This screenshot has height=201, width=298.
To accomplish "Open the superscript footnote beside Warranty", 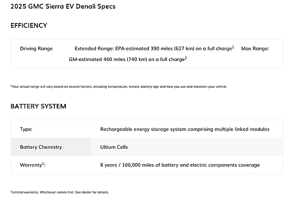I will pos(42,163).
